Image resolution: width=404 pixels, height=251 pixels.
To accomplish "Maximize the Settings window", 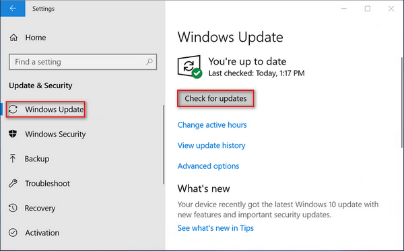I will pos(368,9).
